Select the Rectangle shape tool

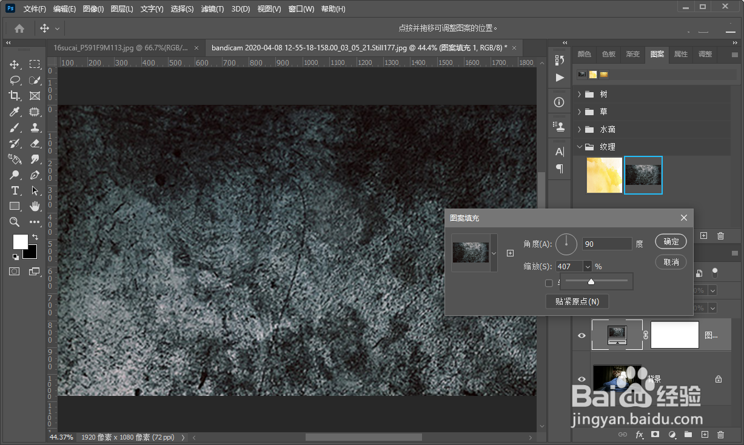[x=15, y=206]
